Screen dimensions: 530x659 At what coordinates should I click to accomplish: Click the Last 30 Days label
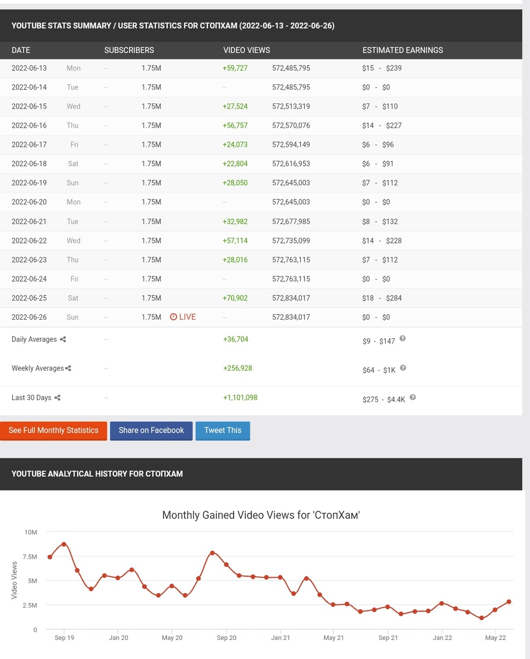[31, 397]
